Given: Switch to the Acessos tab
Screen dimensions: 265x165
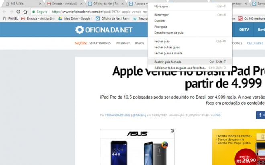Looking at the screenshot, I should tap(138, 4).
